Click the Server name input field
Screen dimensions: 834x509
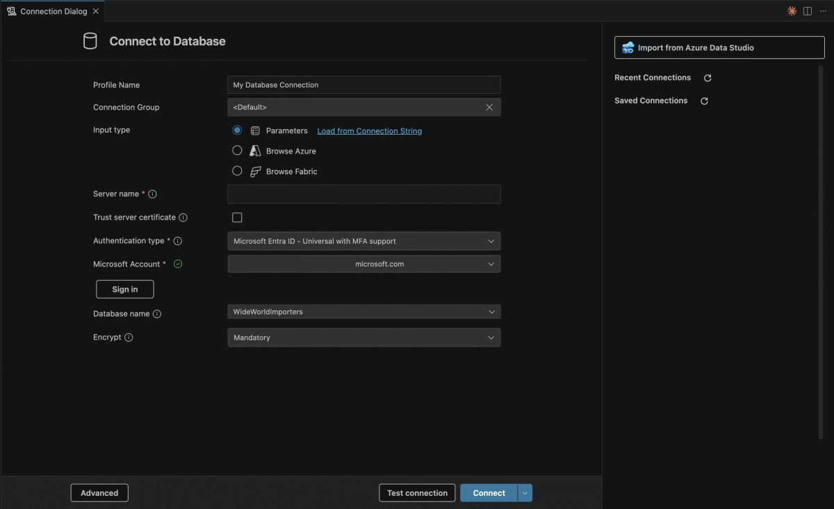(363, 194)
